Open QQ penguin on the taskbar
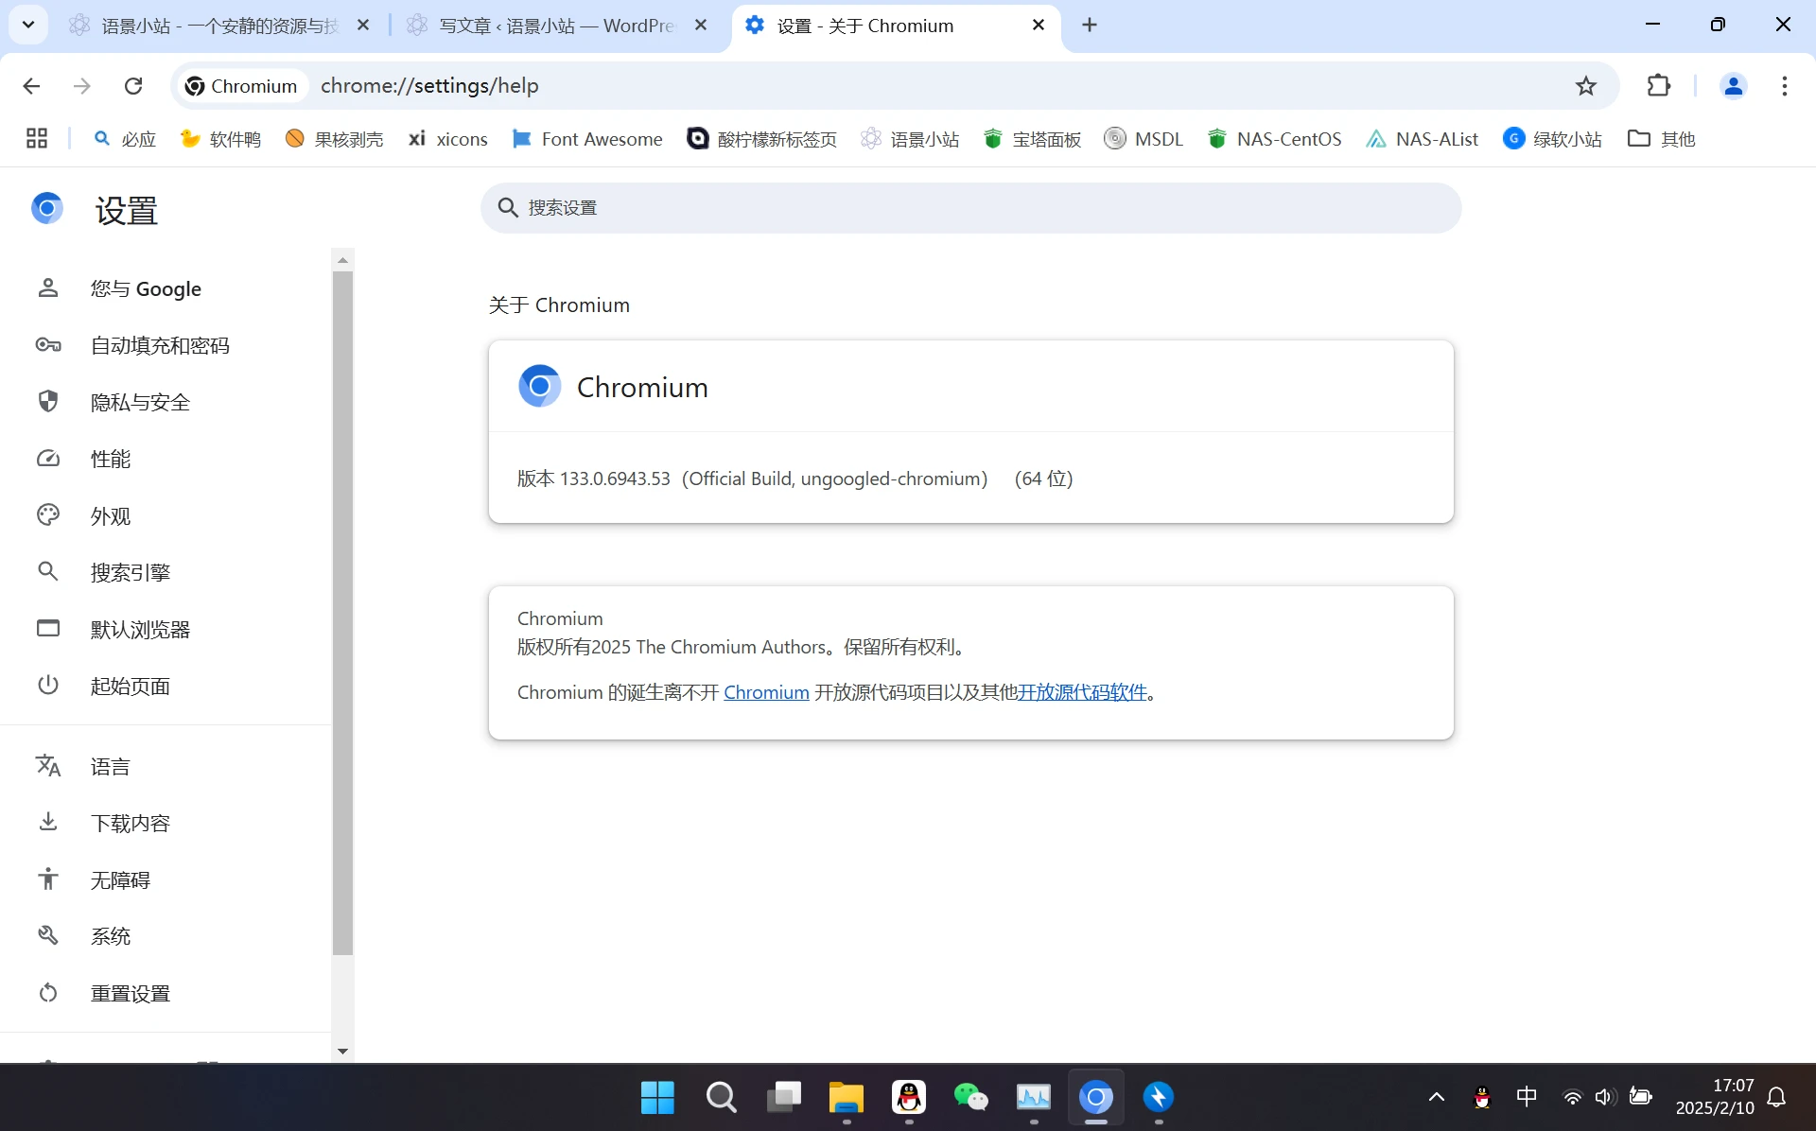 pyautogui.click(x=909, y=1098)
